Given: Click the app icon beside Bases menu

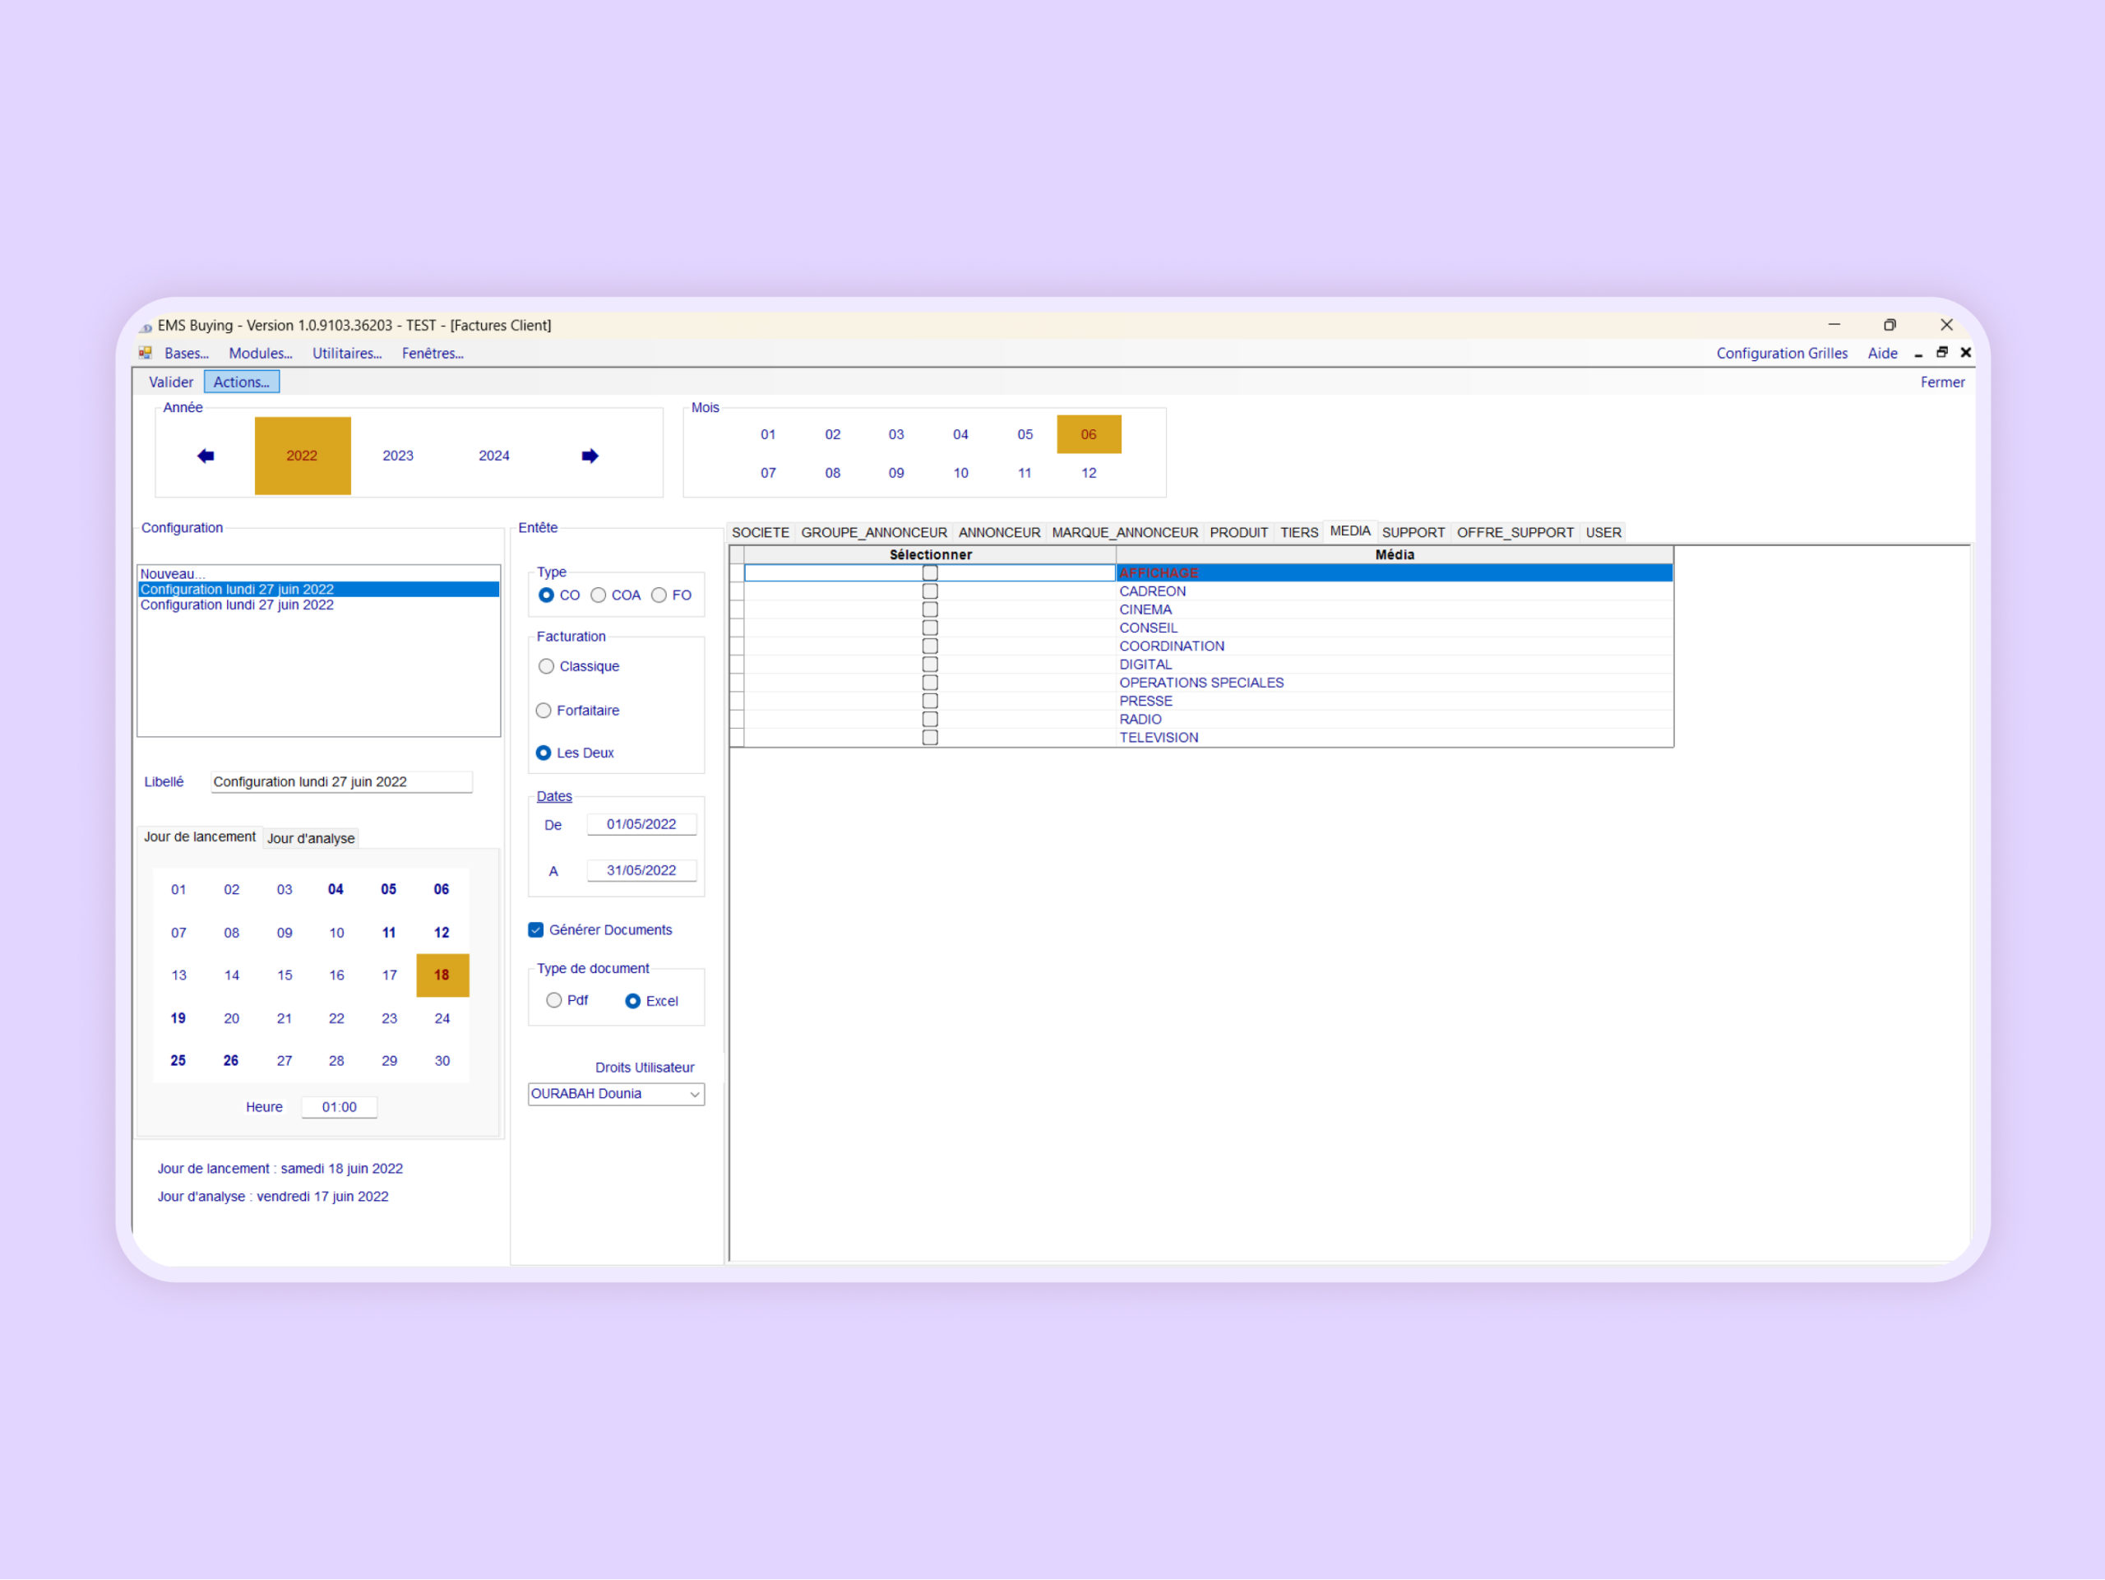Looking at the screenshot, I should tap(146, 353).
